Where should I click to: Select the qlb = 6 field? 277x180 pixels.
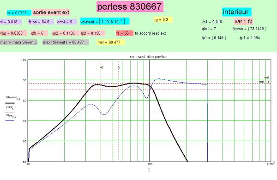coord(39,33)
